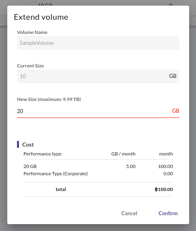Viewport: 196px width, 231px height.
Task: Click the Volume Name label
Action: [x=32, y=32]
